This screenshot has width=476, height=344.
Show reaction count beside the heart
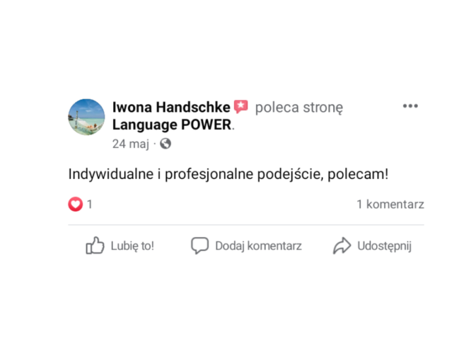(90, 204)
